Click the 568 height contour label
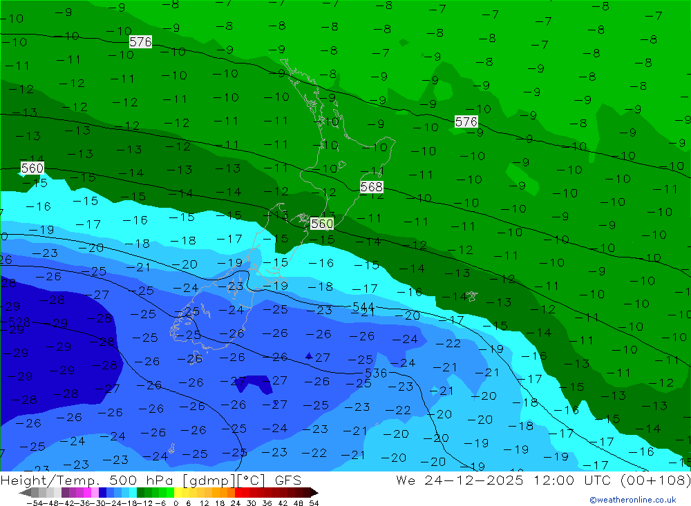This screenshot has height=506, width=691. coord(372,186)
